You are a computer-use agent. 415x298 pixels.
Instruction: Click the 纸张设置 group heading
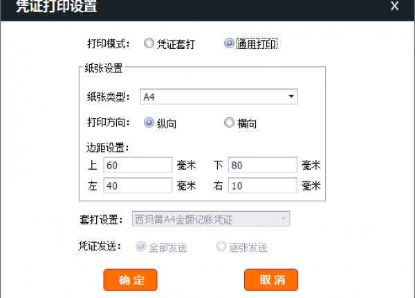(103, 68)
